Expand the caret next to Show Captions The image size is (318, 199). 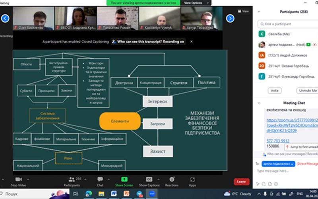point(158,179)
